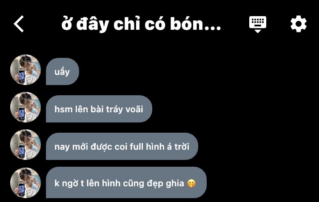This screenshot has height=202, width=319.
Task: Select 'nay mới được coi full hình' bubble
Action: [122, 146]
